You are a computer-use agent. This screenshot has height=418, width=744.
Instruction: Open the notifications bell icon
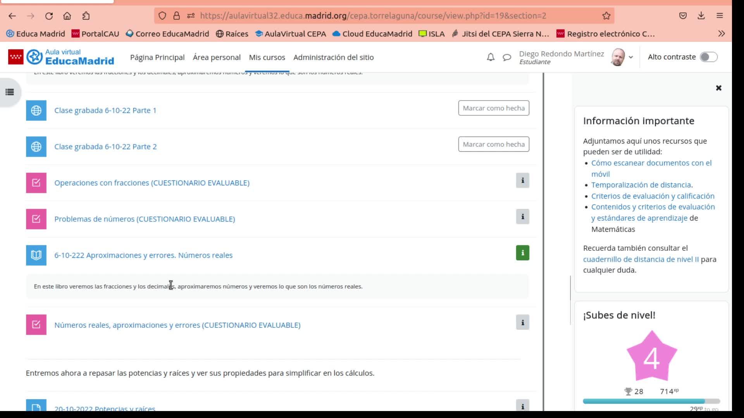(x=491, y=57)
